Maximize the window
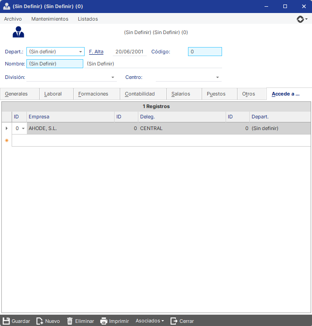312x326 pixels. tap(285, 6)
